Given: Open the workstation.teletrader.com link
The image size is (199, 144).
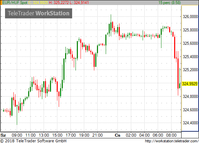Looking at the screenshot, I should pos(172,141).
